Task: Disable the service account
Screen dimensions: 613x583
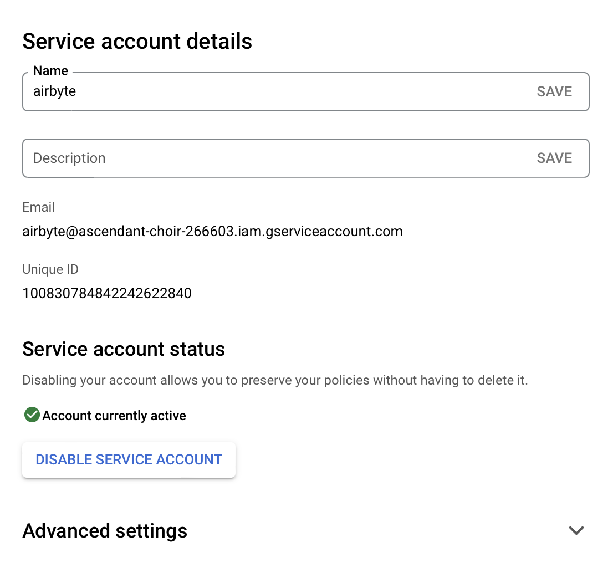Action: (129, 460)
